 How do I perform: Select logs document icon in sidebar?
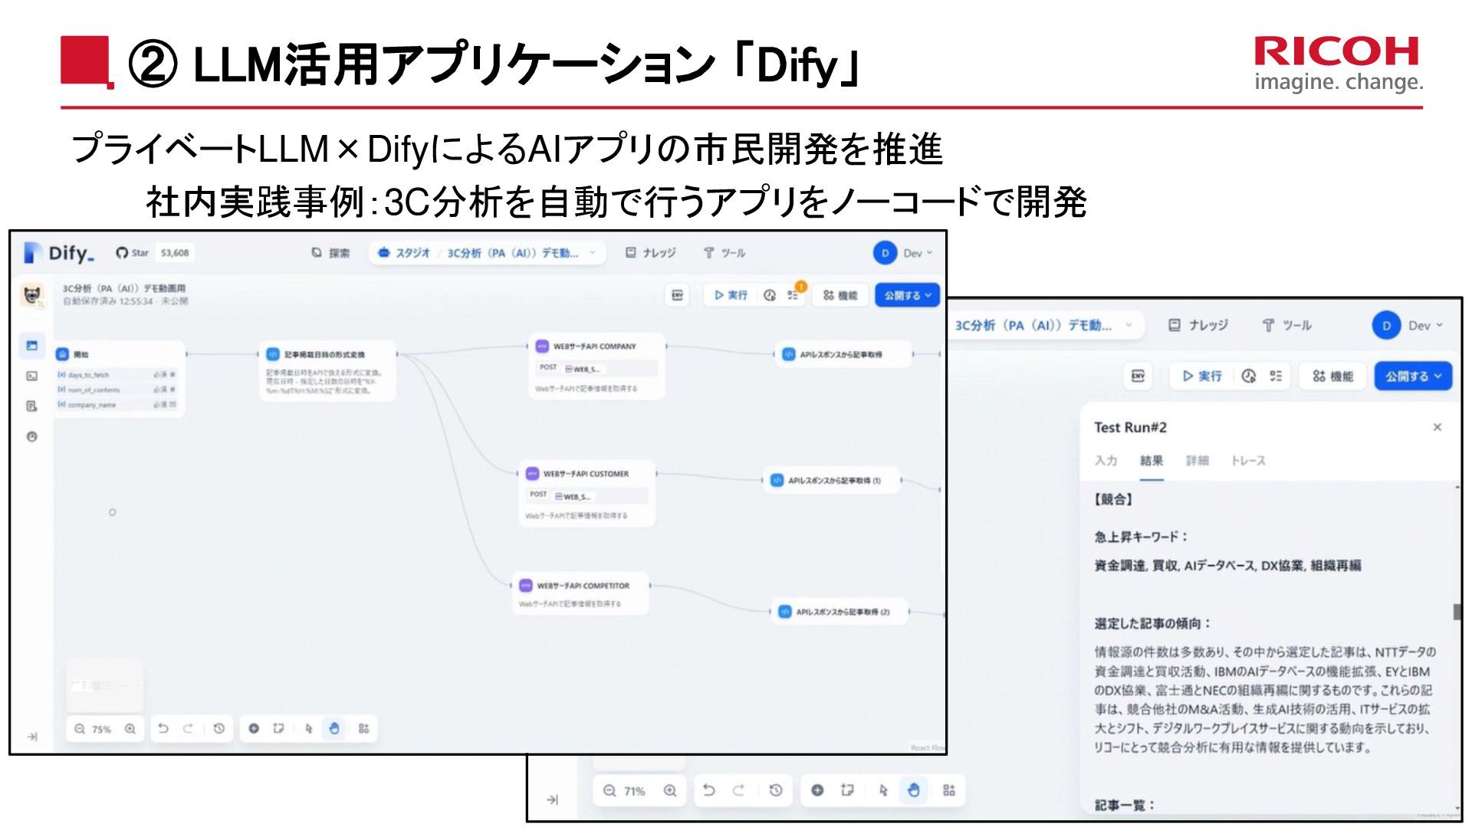[x=32, y=406]
